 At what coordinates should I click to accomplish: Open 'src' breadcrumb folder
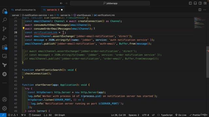coord(52,15)
